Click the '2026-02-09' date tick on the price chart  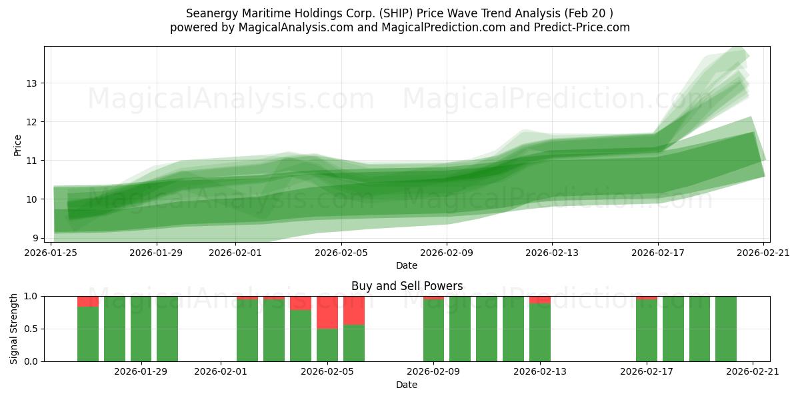pos(447,253)
